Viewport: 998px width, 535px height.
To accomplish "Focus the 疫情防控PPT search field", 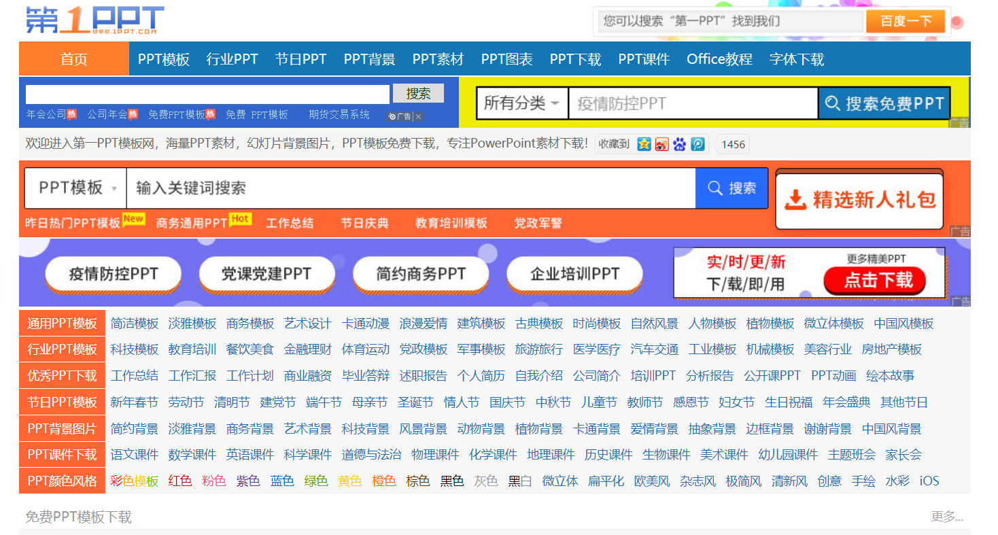I will click(693, 103).
